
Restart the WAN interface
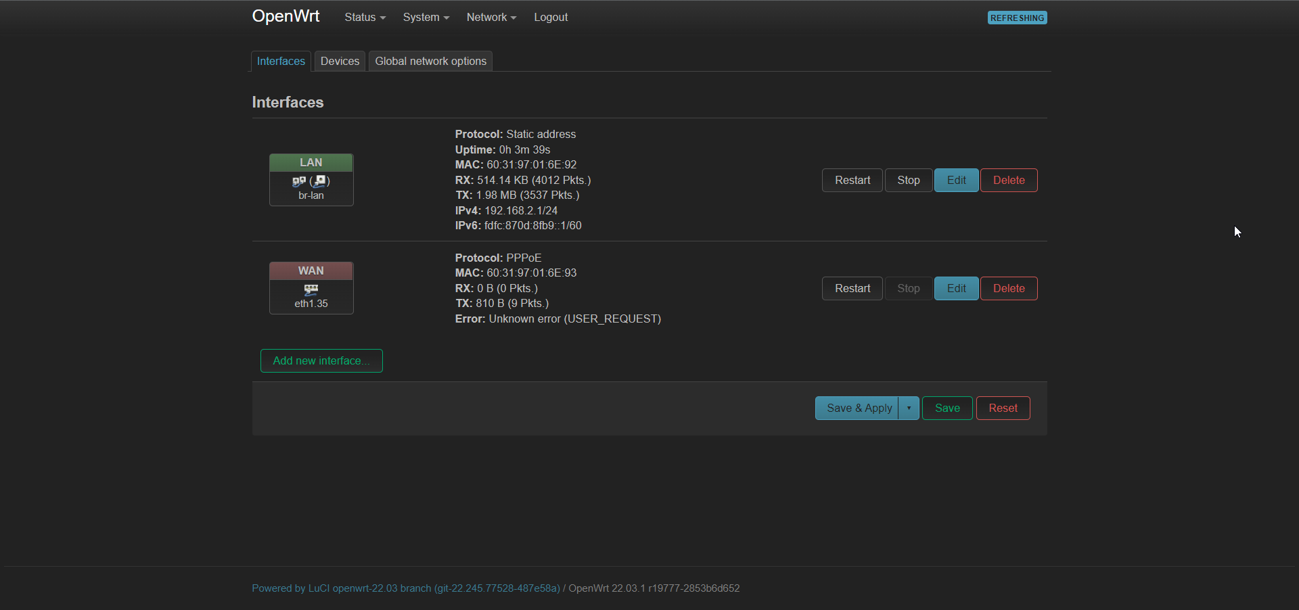pyautogui.click(x=852, y=288)
